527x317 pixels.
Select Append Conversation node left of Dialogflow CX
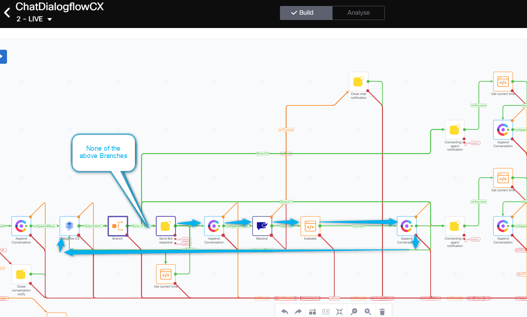pos(21,226)
